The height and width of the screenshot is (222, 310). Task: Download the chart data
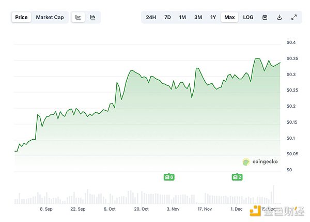tap(279, 17)
